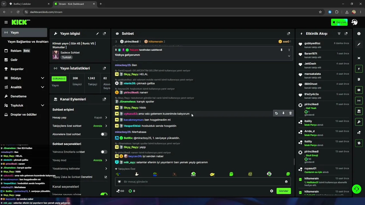The height and width of the screenshot is (205, 365).
Task: Click gubbyeditsz in the activity feed
Action: 312,43
